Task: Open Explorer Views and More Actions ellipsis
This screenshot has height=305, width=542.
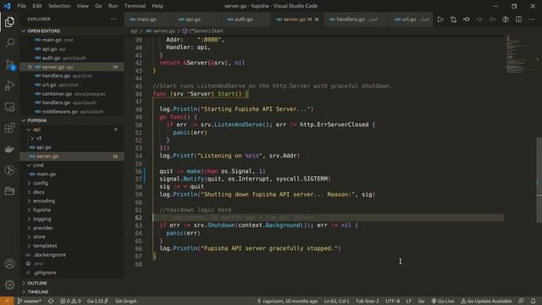Action: coord(113,19)
